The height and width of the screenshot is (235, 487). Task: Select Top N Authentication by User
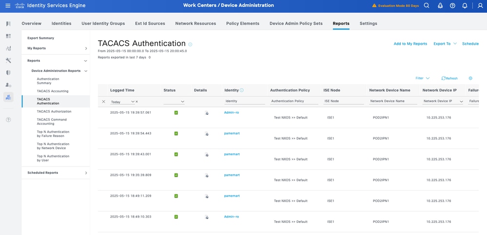53,158
